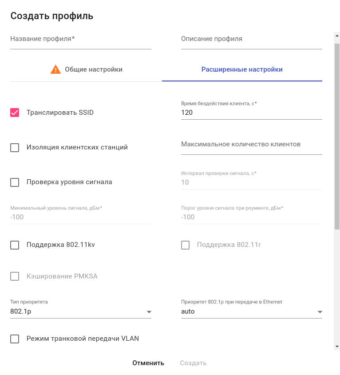340x375 pixels.
Task: Click scrollbar up arrow
Action: tap(337, 35)
